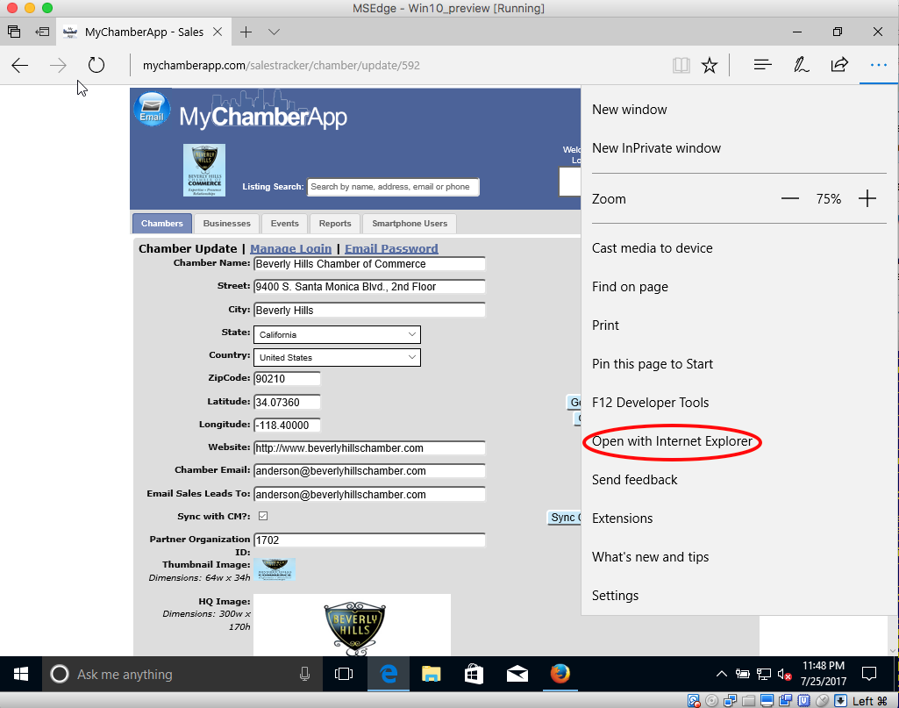
Task: Open the Reading view book icon
Action: point(681,65)
